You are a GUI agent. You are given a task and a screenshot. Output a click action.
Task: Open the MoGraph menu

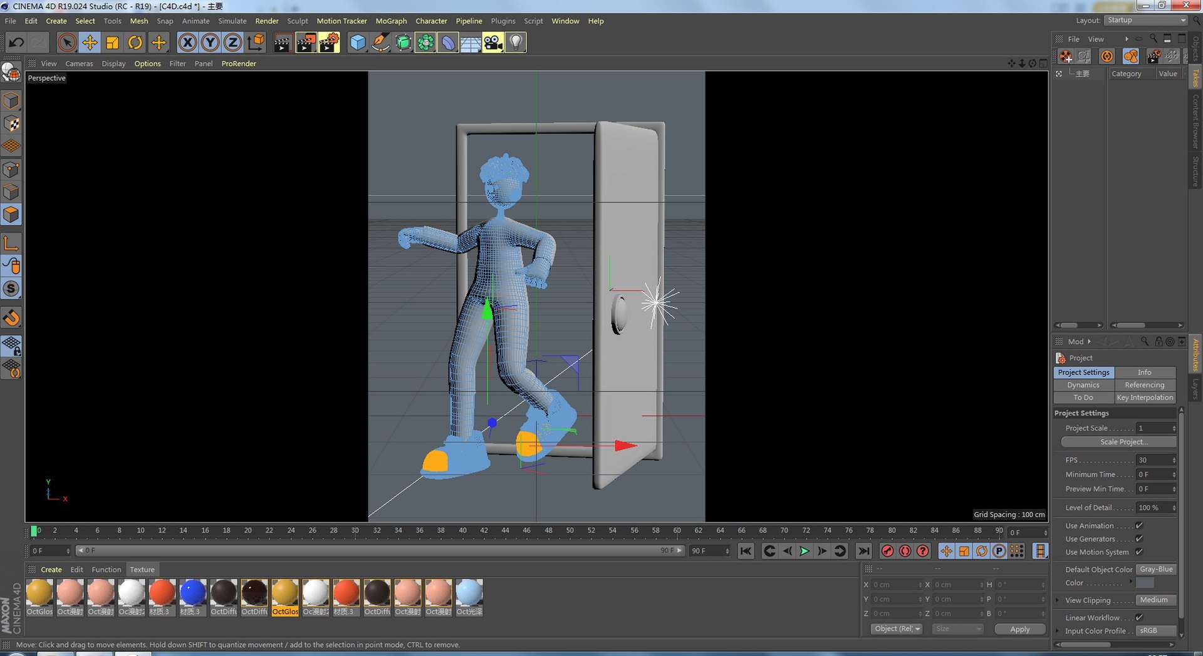coord(391,21)
